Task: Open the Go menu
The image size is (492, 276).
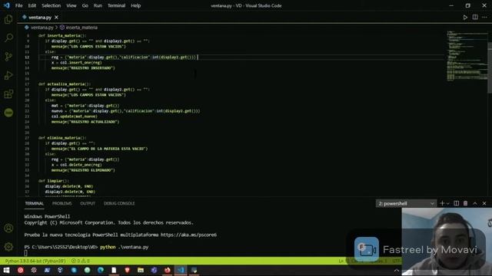Action: pyautogui.click(x=85, y=5)
